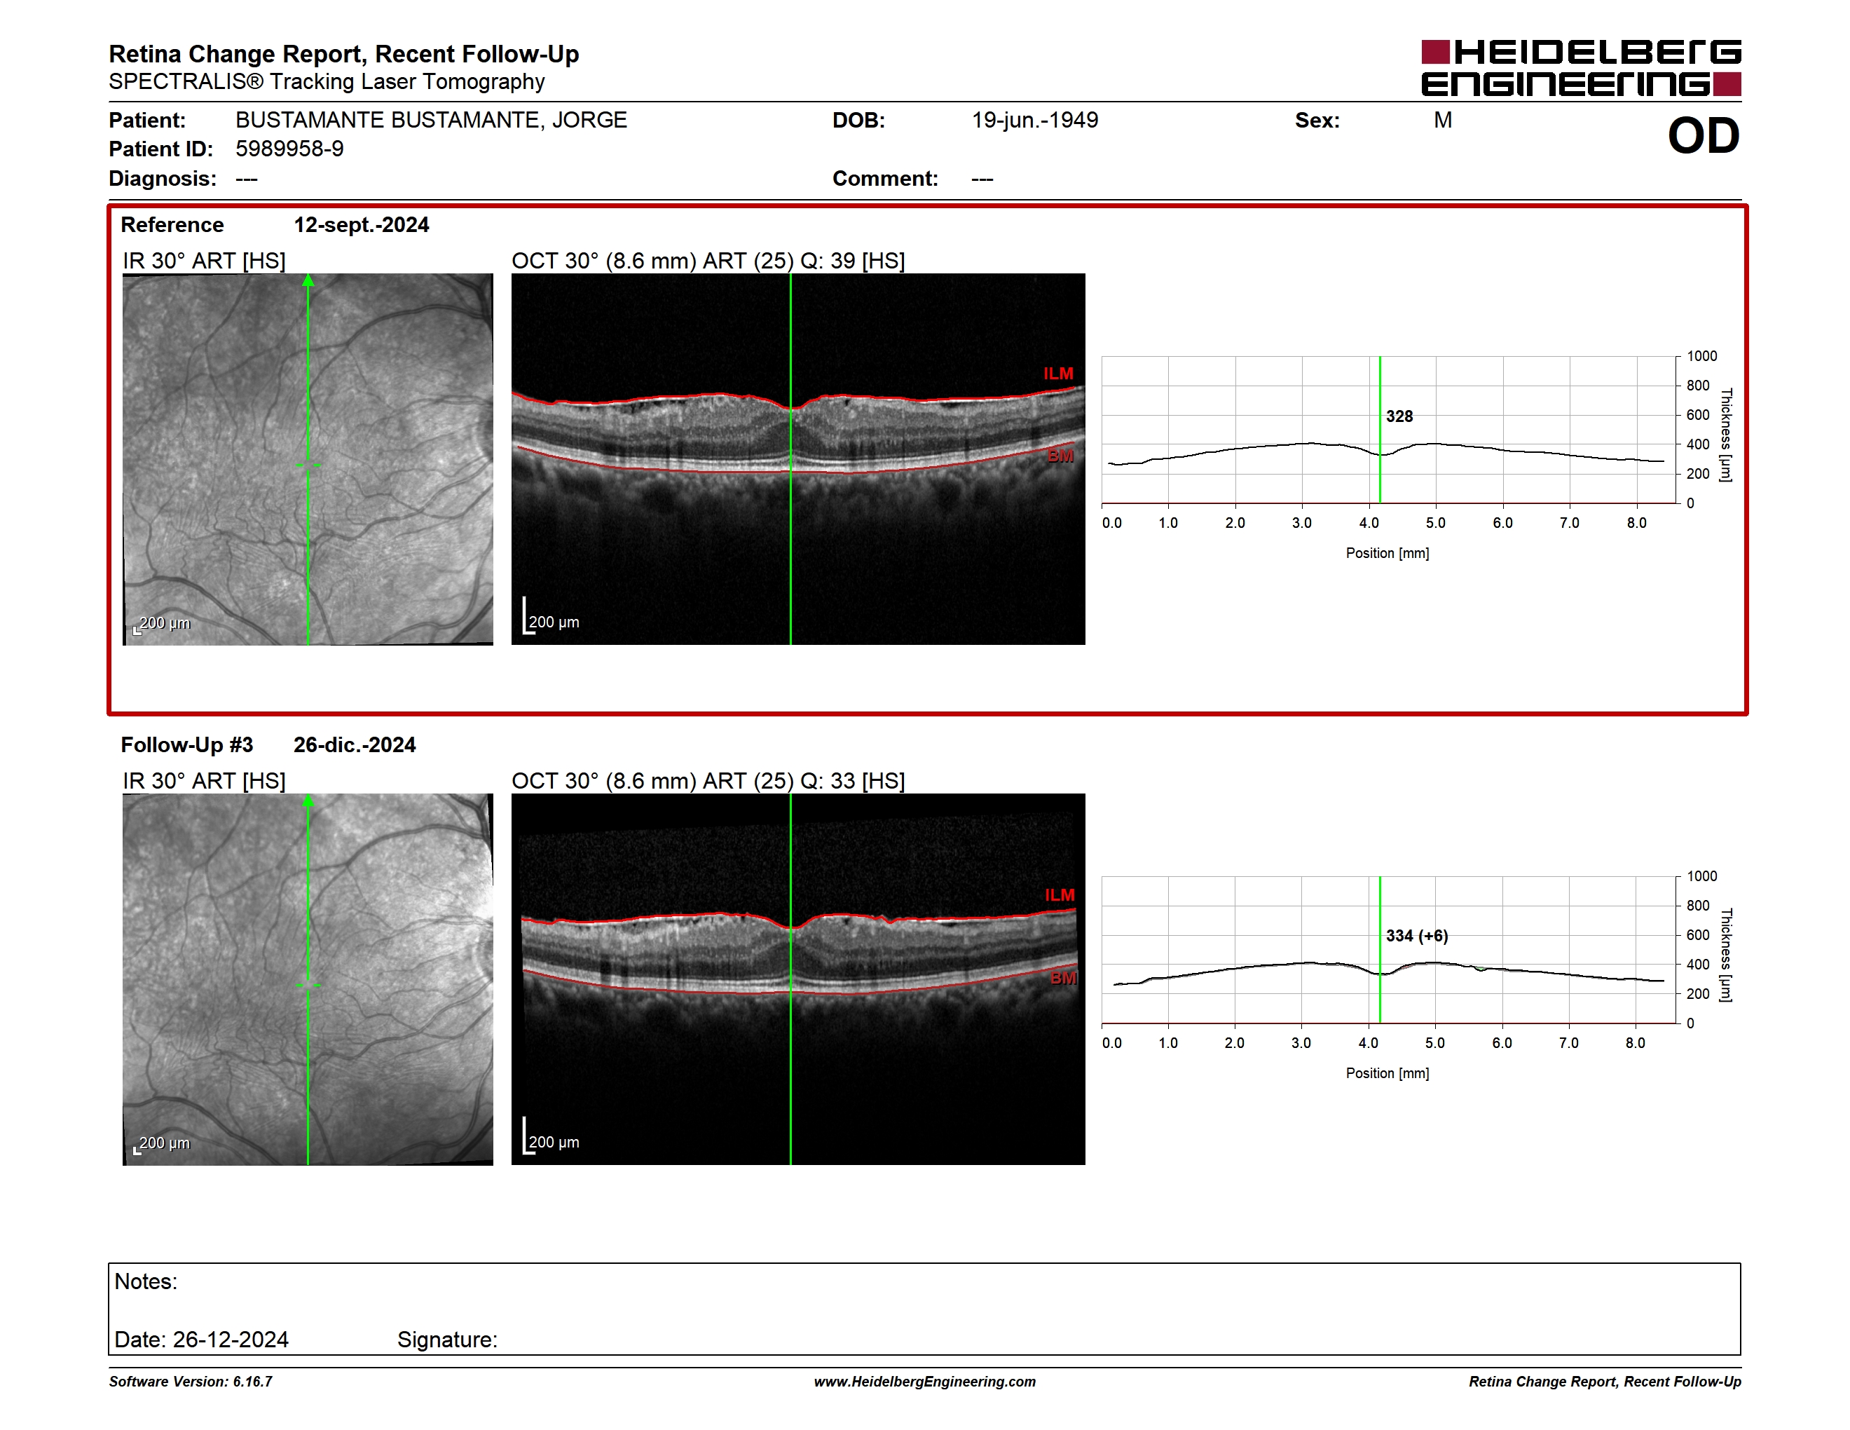Click follow-up date 26-dic.-2024
The width and height of the screenshot is (1850, 1430).
pos(355,744)
